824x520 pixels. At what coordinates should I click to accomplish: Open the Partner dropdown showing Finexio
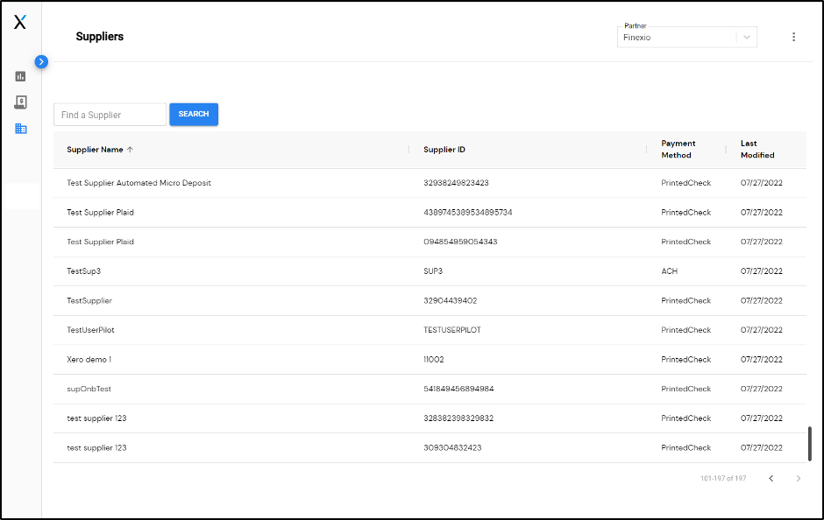click(x=686, y=37)
